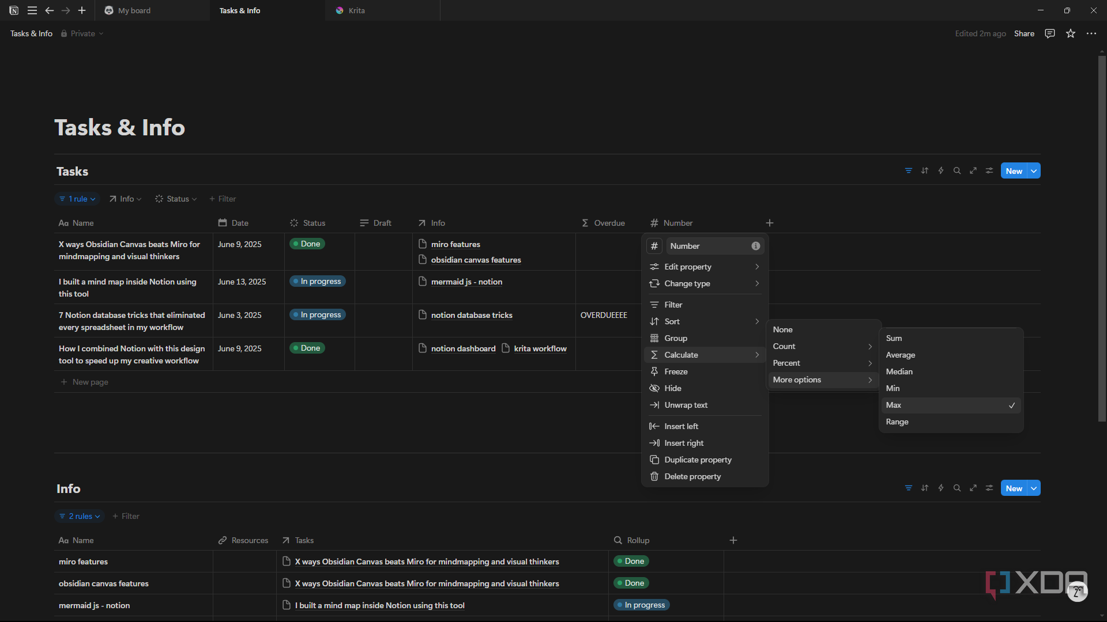
Task: Click the Tasks database filter icon
Action: [909, 170]
